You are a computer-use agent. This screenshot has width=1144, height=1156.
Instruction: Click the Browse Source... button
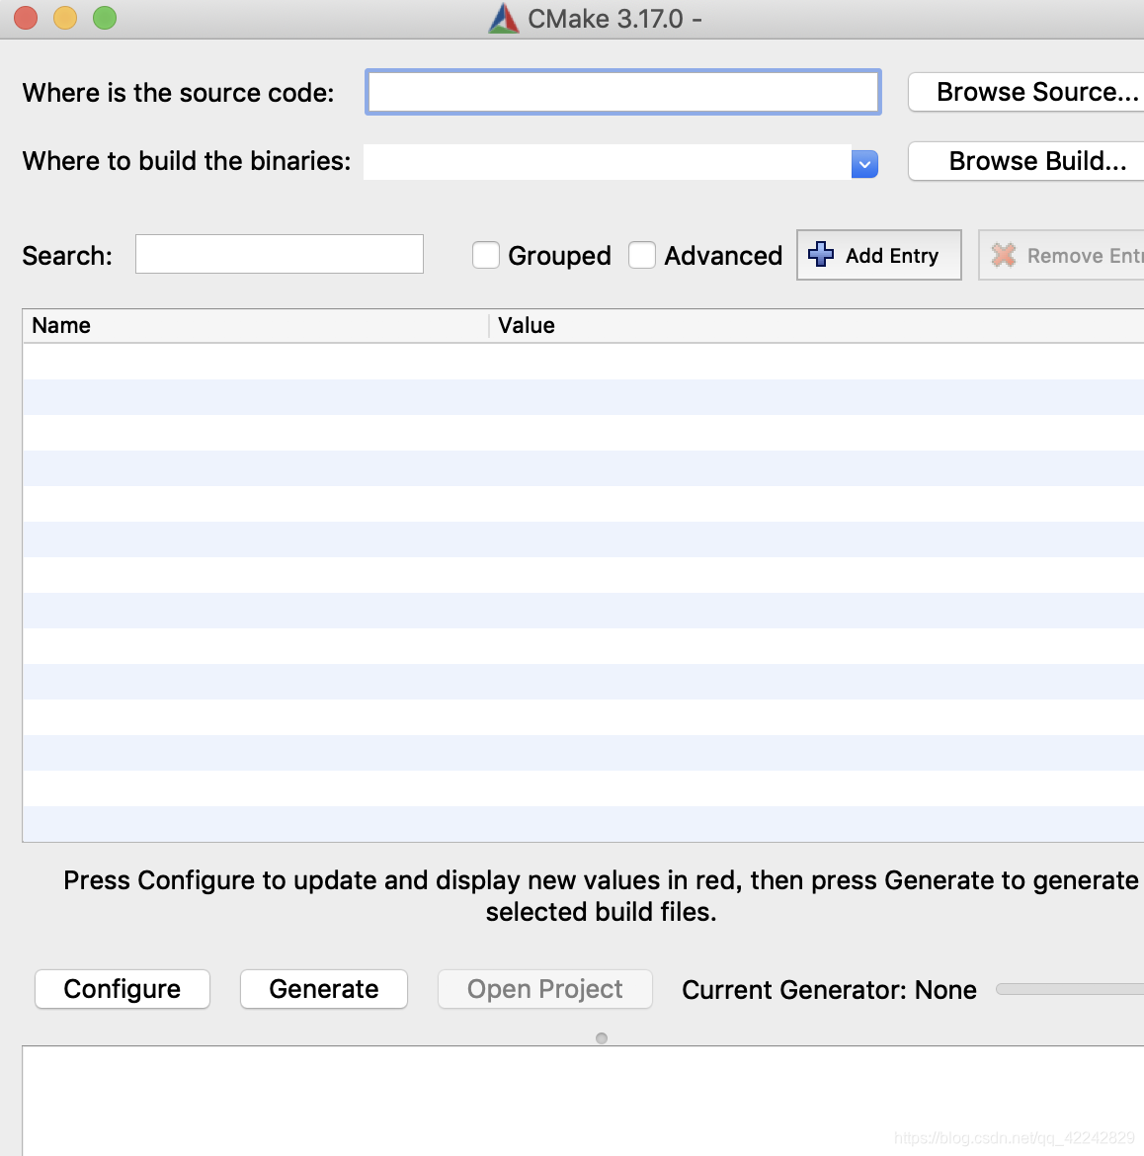point(1026,92)
